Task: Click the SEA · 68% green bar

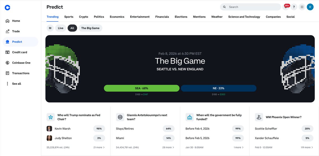Action: (x=142, y=88)
